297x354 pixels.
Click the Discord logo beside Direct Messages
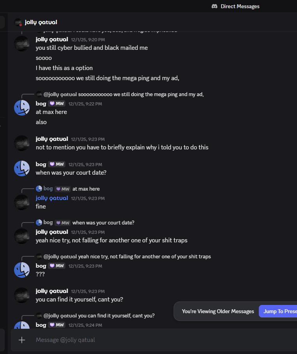214,6
